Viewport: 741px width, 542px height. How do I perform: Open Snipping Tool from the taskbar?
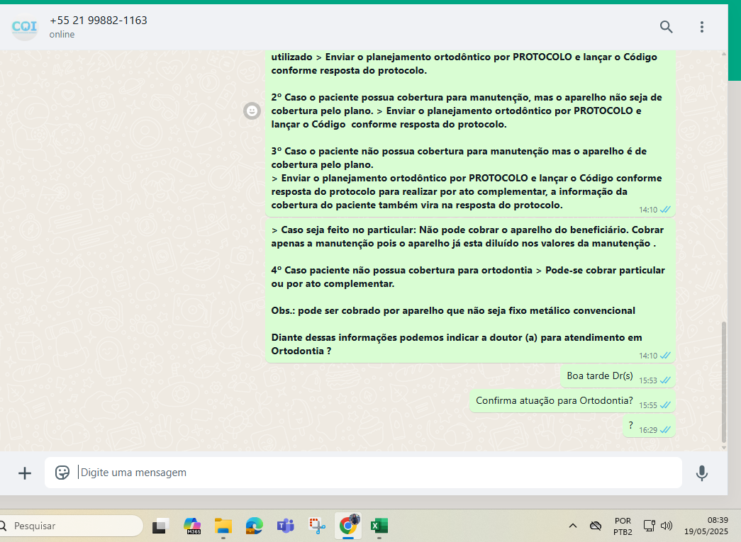(x=317, y=526)
